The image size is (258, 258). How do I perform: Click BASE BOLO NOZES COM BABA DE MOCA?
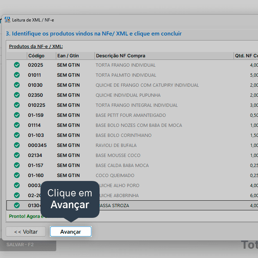click(139, 125)
